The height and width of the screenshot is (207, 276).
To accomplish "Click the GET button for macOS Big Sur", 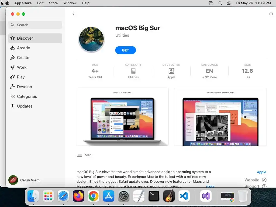I will (x=126, y=50).
